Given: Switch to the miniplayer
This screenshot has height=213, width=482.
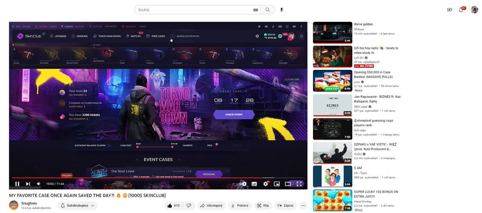Looking at the screenshot, I should tap(277, 184).
